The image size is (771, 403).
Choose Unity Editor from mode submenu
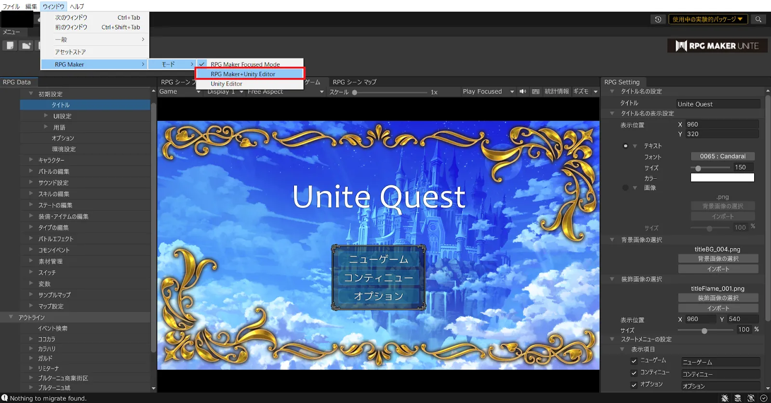point(226,84)
